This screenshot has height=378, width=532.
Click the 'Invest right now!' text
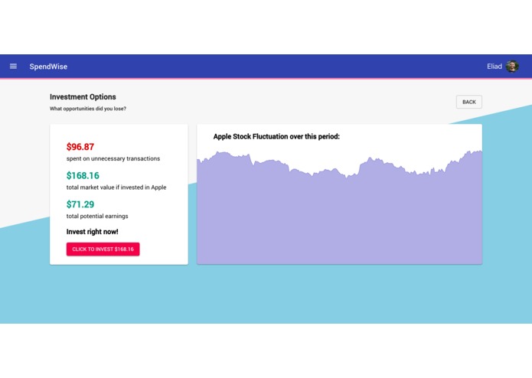[93, 232]
